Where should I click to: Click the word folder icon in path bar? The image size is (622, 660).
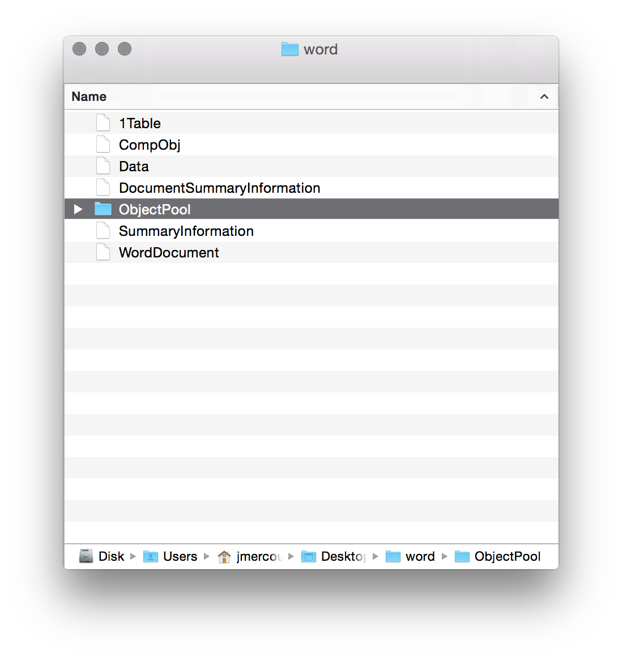point(393,556)
